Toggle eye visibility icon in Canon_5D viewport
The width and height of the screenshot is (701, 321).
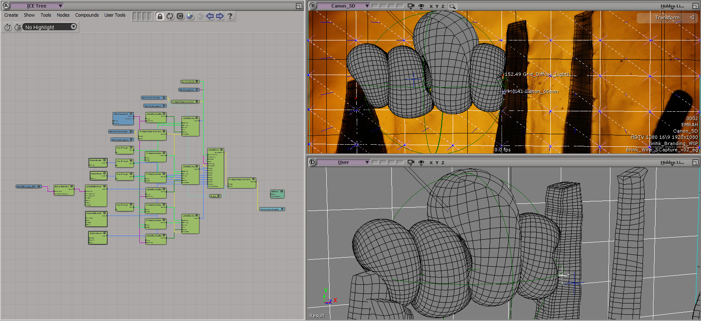click(421, 6)
